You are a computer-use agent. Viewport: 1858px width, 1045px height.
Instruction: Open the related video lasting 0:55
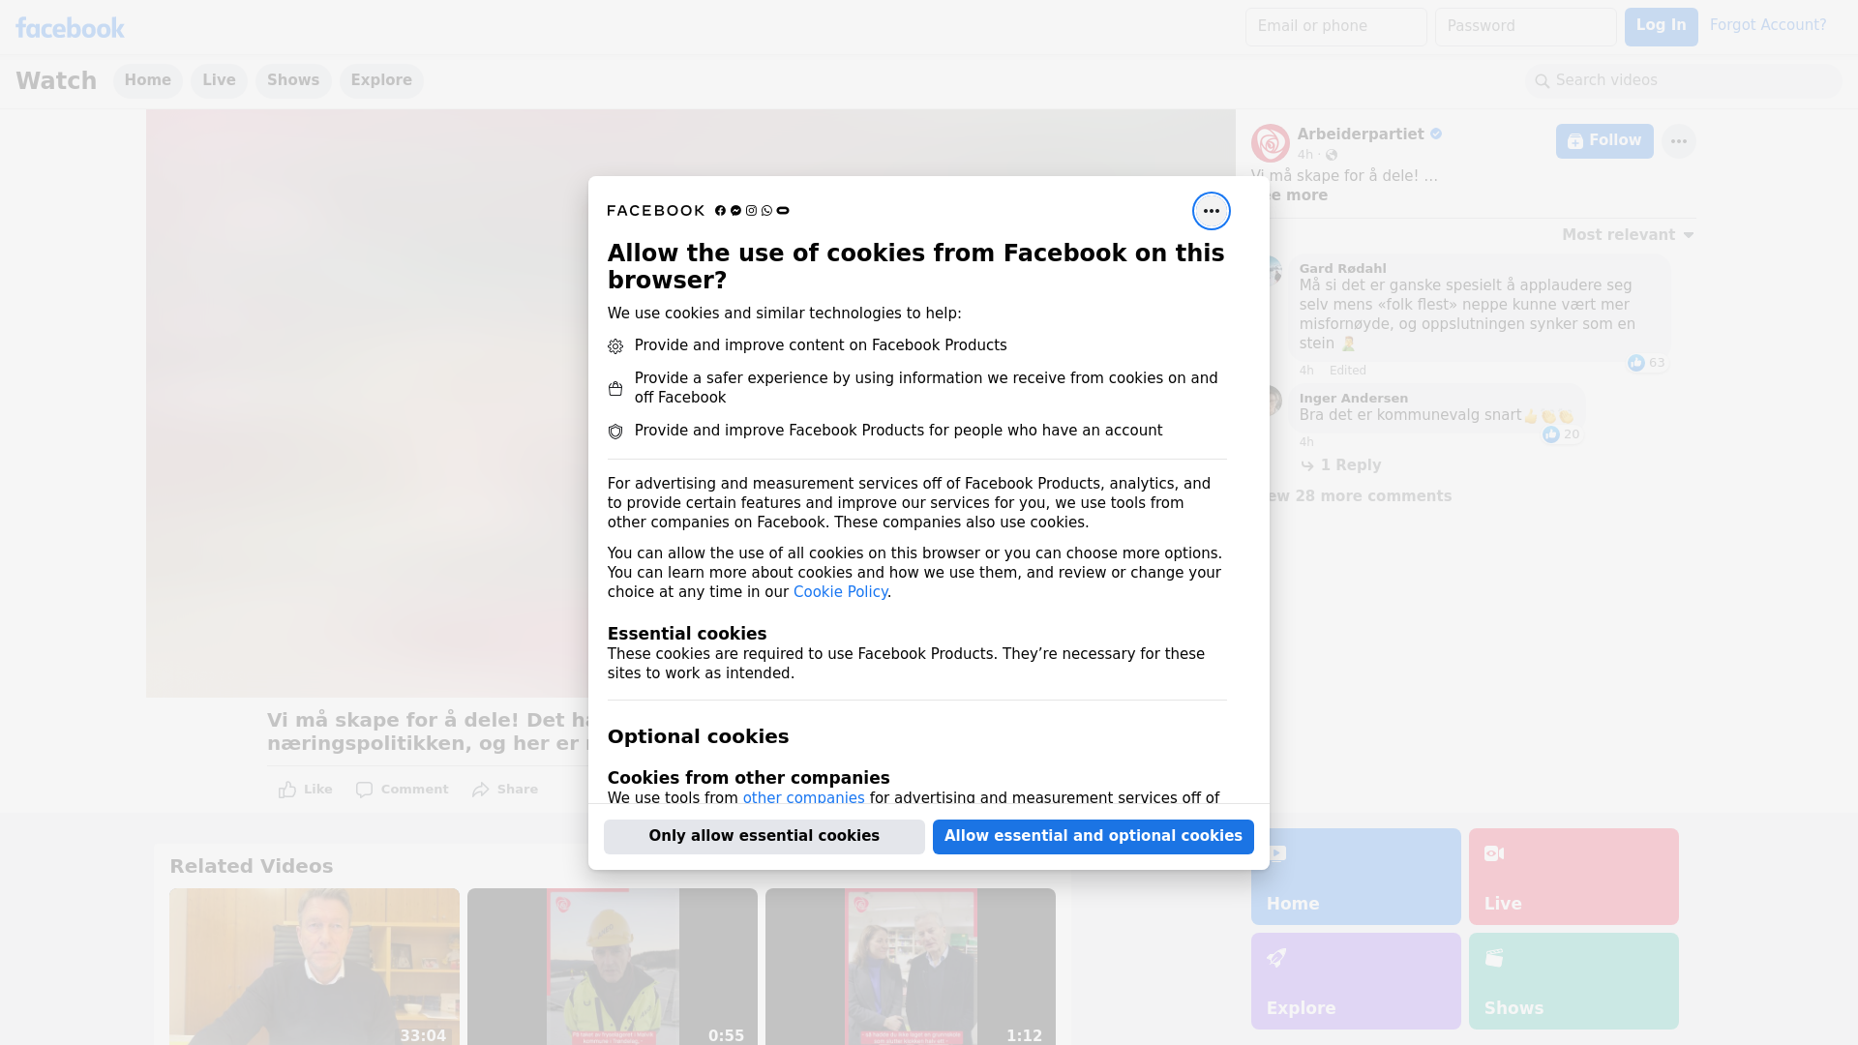tap(613, 967)
